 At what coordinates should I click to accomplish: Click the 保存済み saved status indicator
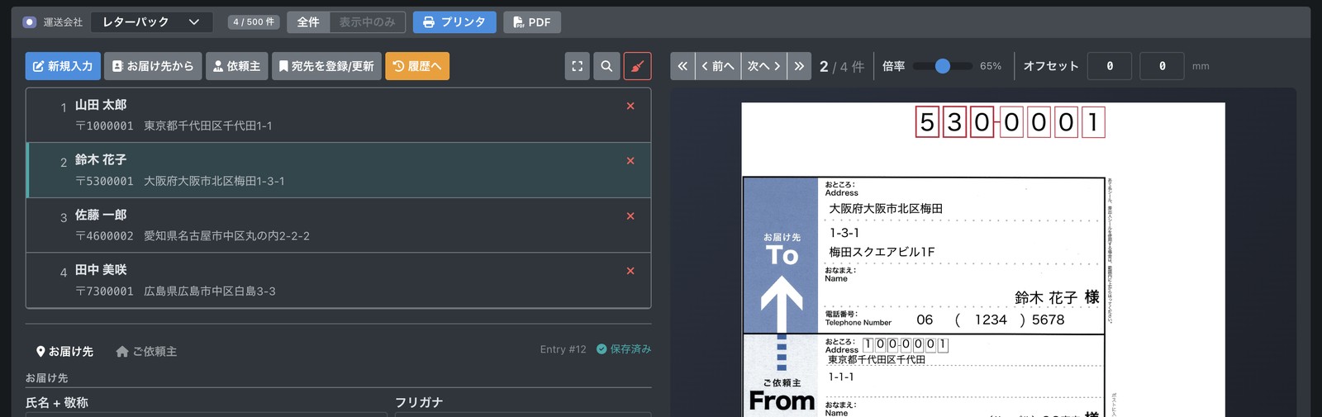[x=624, y=349]
